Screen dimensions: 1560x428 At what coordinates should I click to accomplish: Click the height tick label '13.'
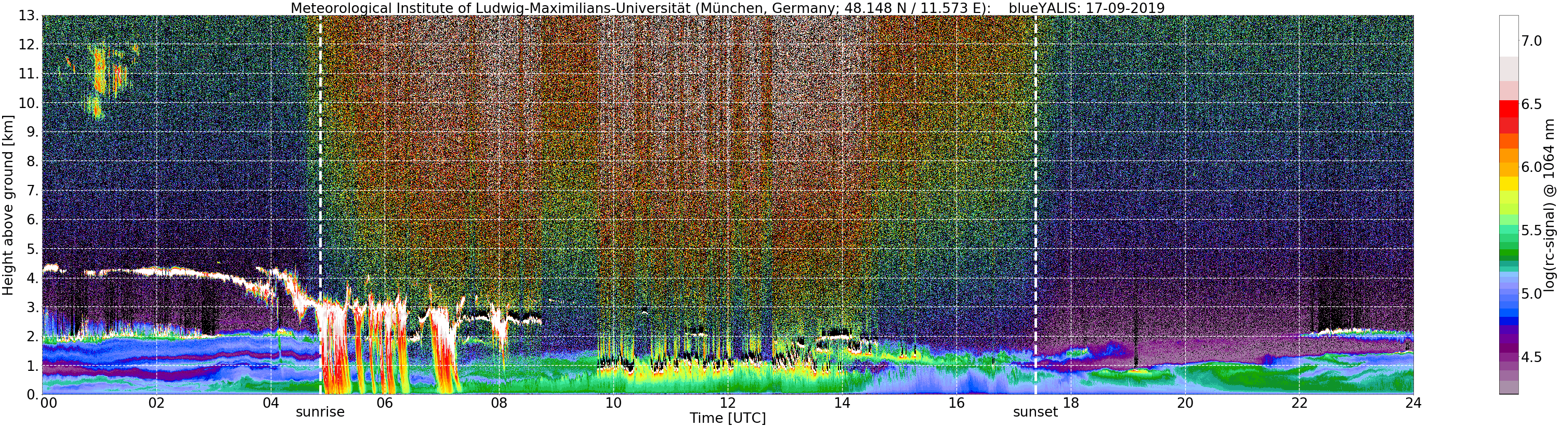(29, 15)
